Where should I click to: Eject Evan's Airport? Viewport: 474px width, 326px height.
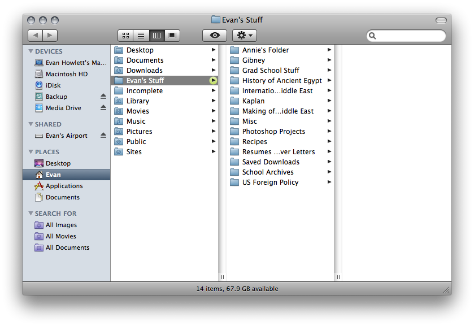[x=103, y=136]
